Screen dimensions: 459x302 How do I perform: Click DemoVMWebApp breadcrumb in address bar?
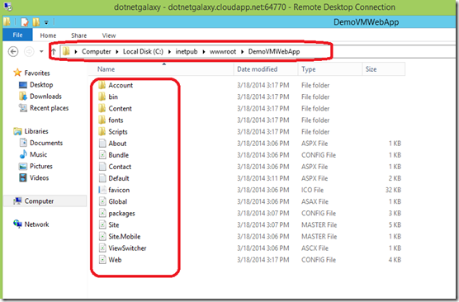click(x=274, y=51)
